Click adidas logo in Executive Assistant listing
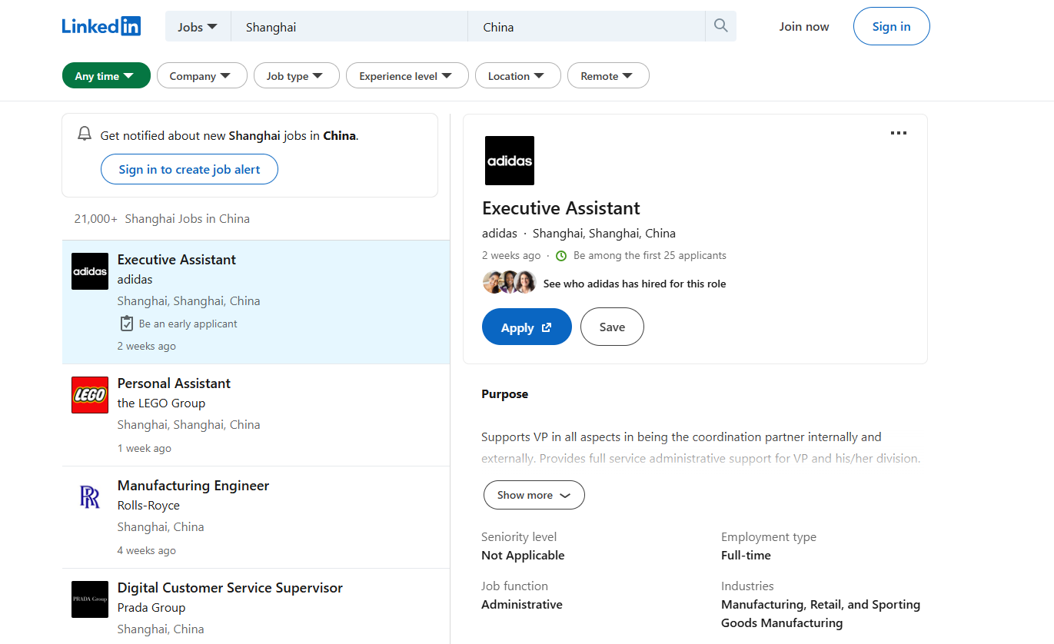Screen dimensions: 1054x644 pos(90,271)
